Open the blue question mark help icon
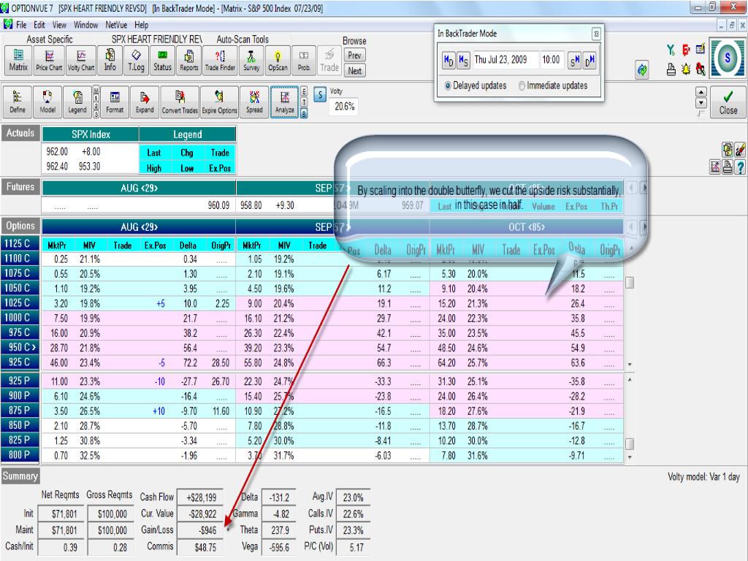 tap(740, 167)
